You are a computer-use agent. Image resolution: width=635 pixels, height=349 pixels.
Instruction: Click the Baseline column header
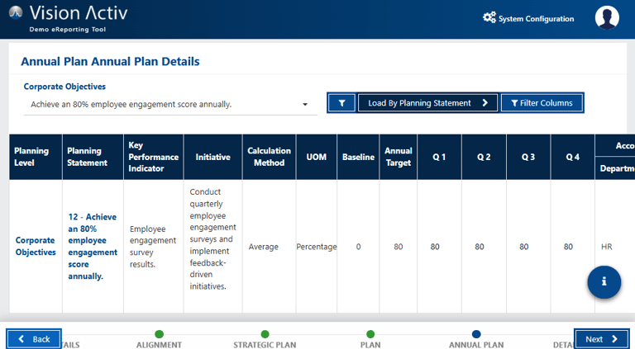(358, 157)
